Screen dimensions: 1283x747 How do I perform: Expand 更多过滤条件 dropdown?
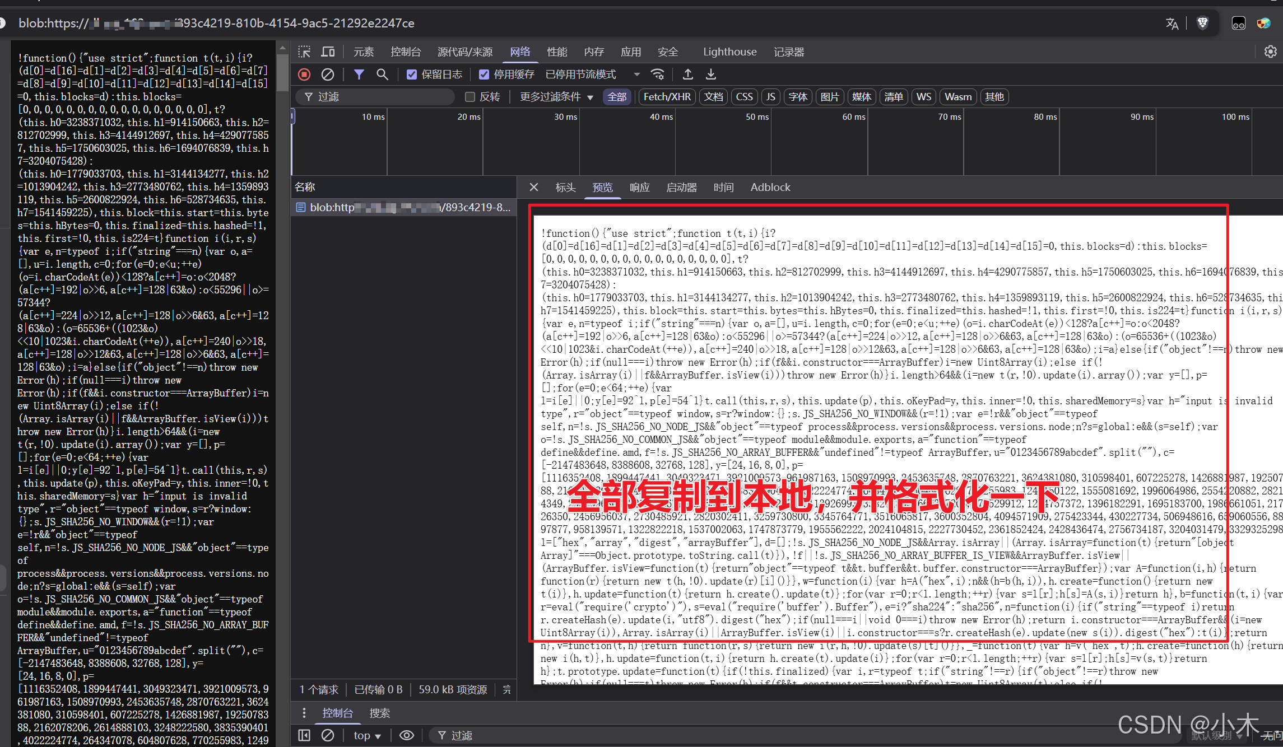557,97
